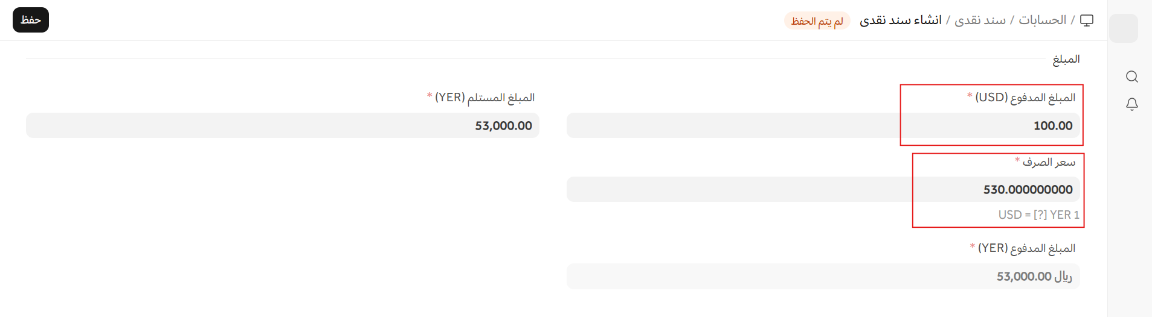Click the المبلغ المستلم (YER) label
Image resolution: width=1152 pixels, height=317 pixels.
484,98
